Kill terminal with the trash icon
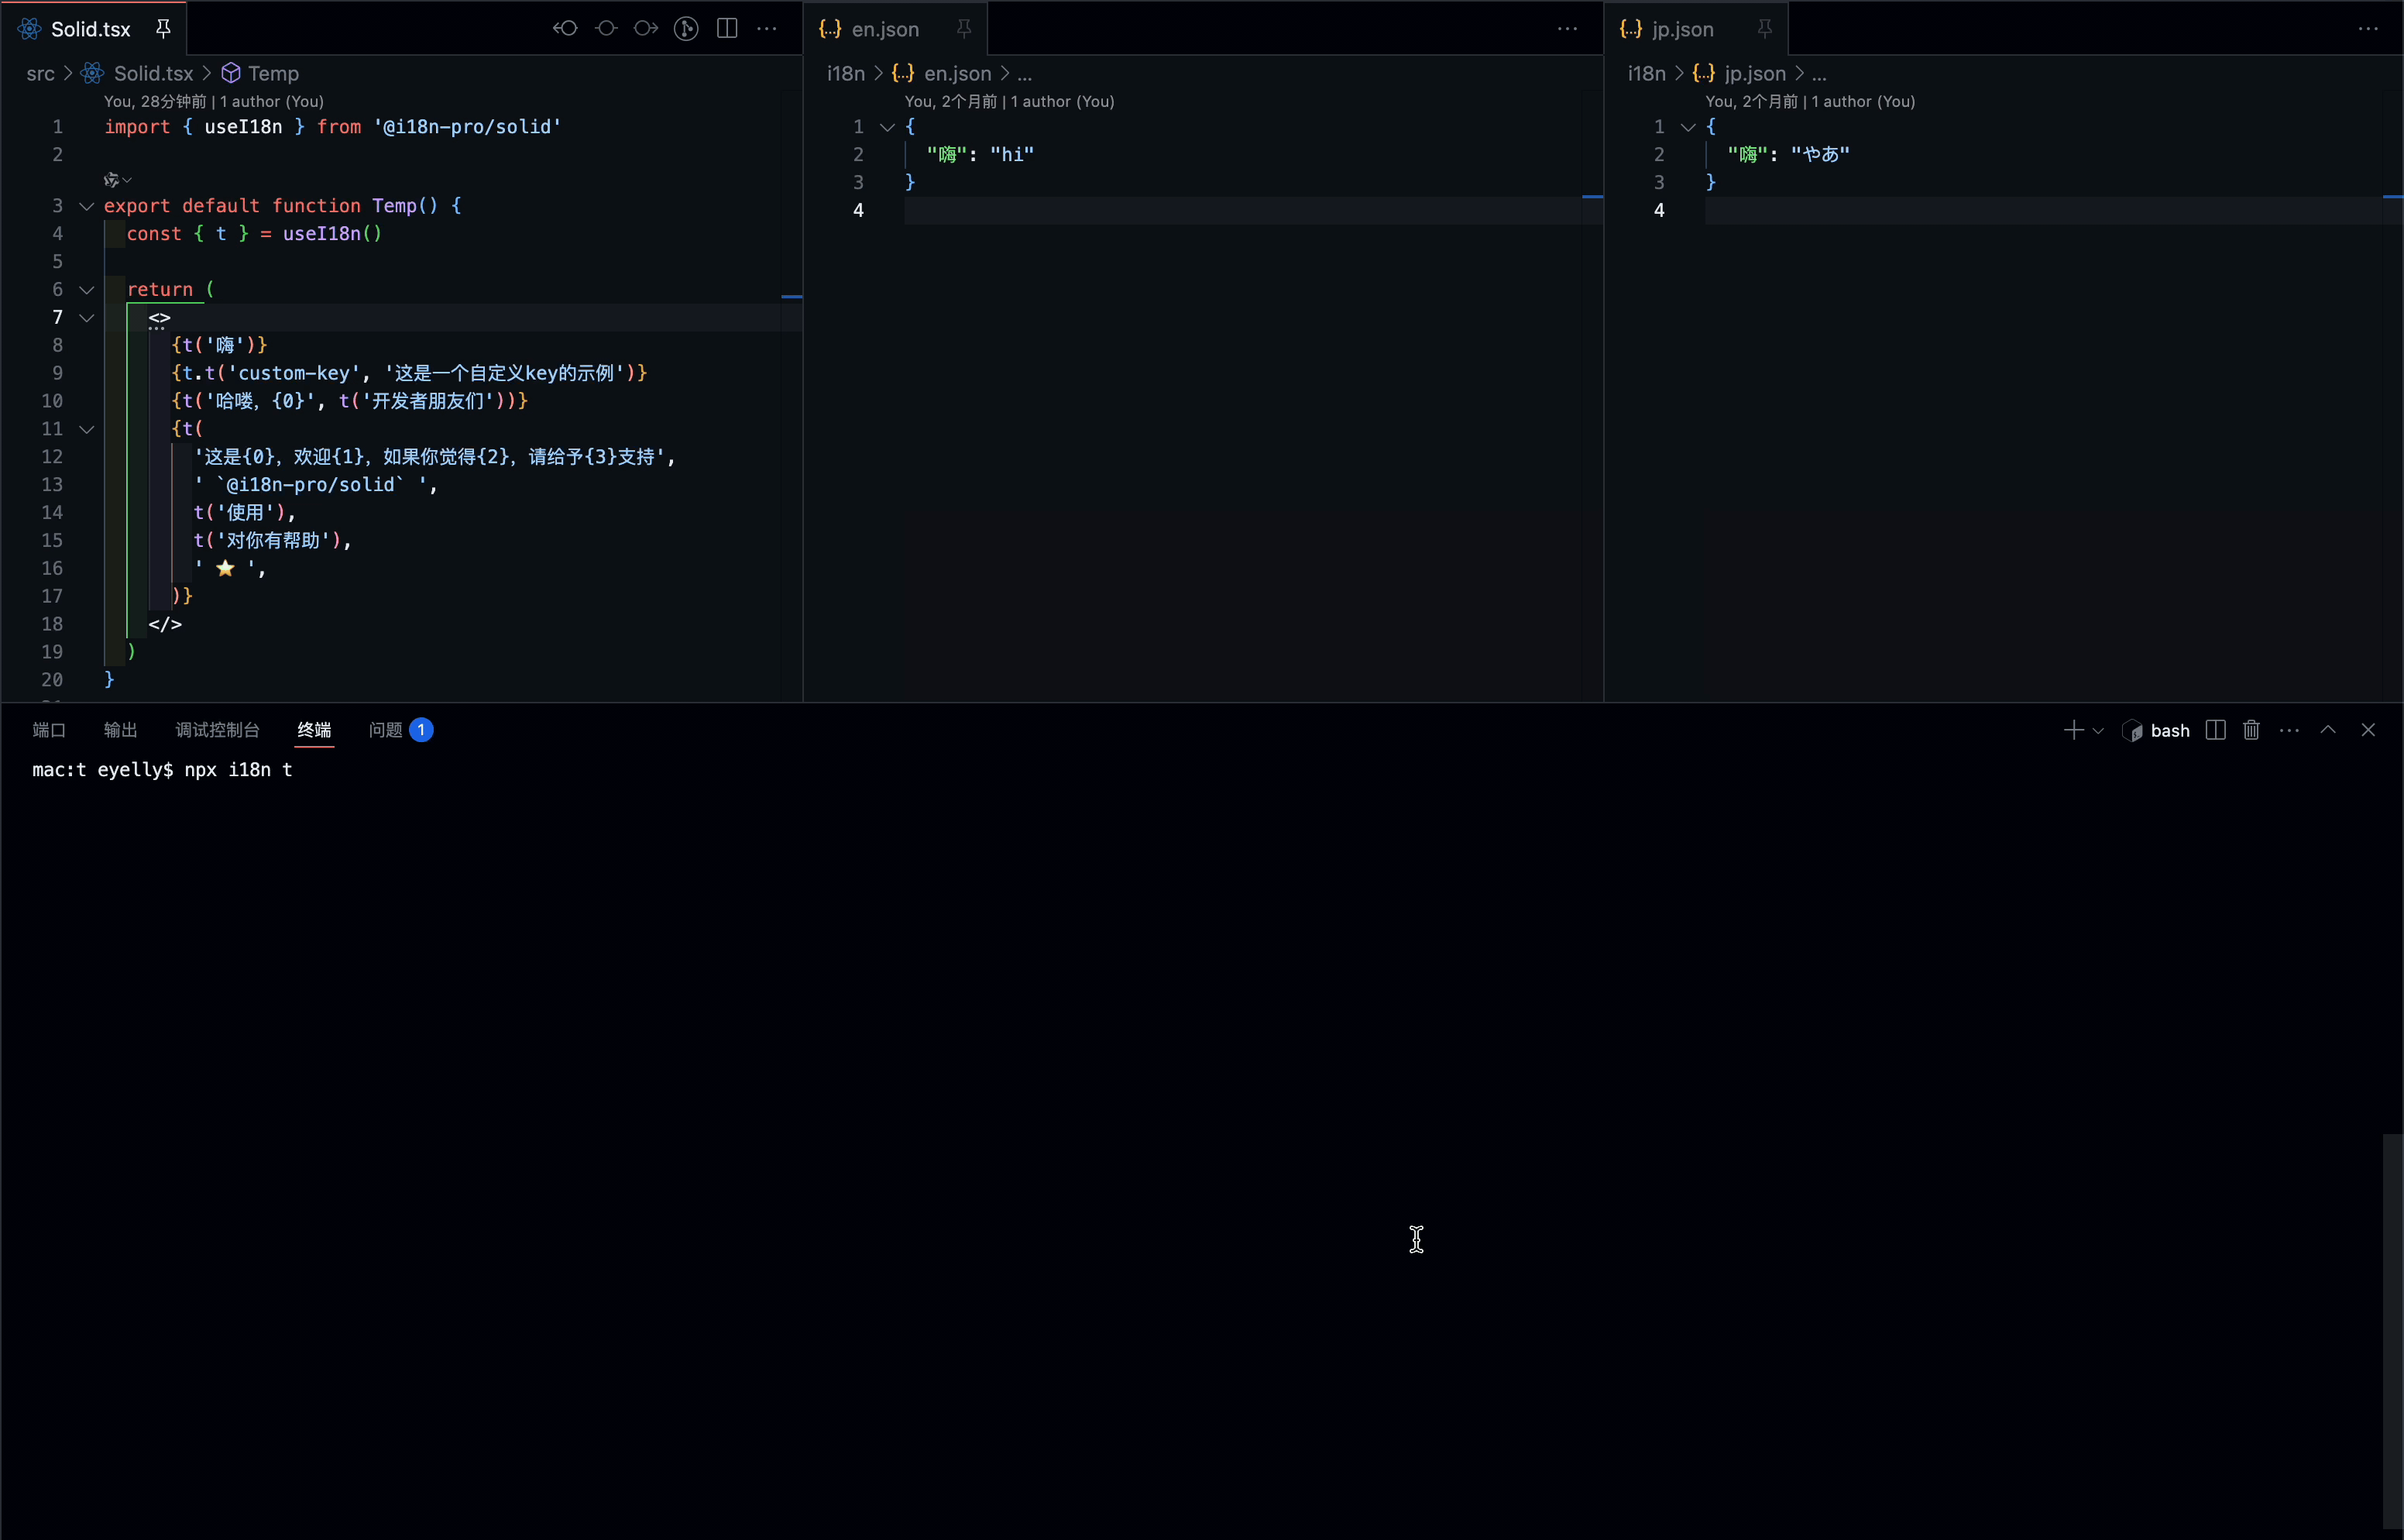This screenshot has height=1540, width=2404. tap(2251, 730)
